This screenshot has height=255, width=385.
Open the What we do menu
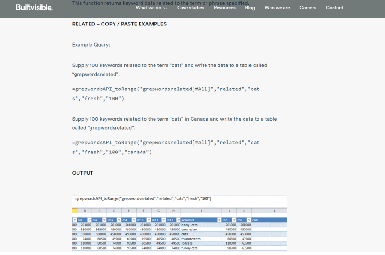click(x=148, y=8)
